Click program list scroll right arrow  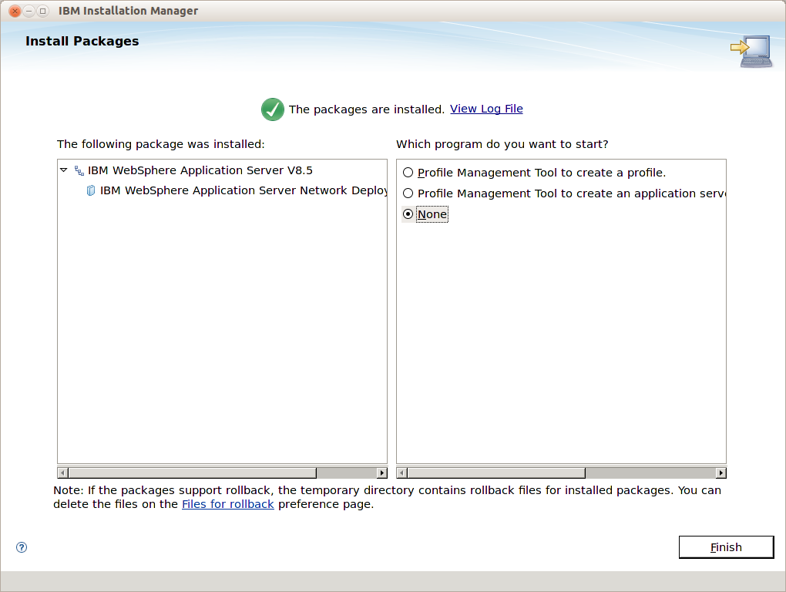pyautogui.click(x=720, y=473)
